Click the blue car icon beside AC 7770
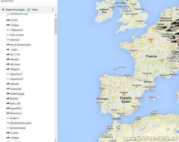Viewport: 179px width, 142px height. [x=8, y=55]
